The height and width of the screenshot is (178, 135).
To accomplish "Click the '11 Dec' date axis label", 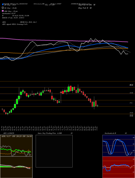I will click(x=97, y=128).
